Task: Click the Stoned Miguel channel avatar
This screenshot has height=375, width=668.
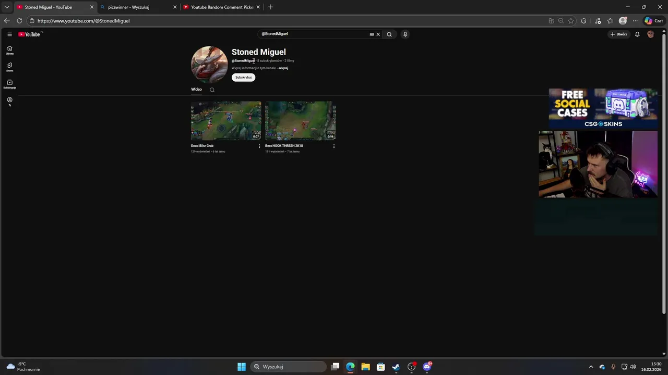Action: 209,65
